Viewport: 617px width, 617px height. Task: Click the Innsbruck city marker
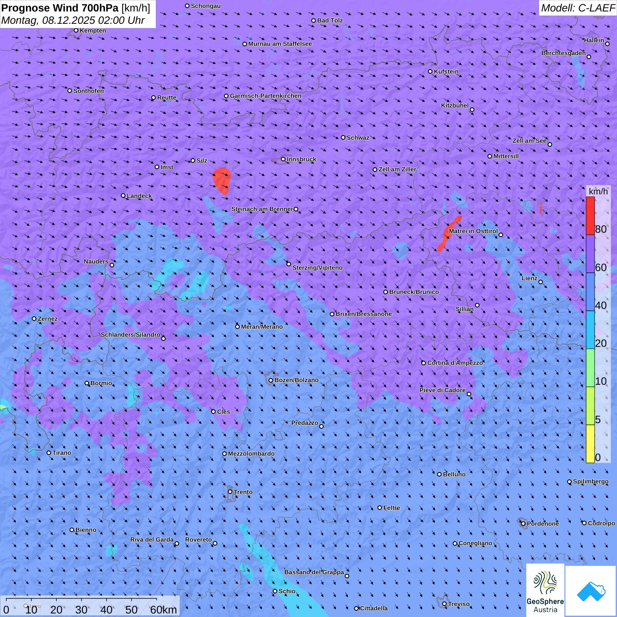pos(283,159)
